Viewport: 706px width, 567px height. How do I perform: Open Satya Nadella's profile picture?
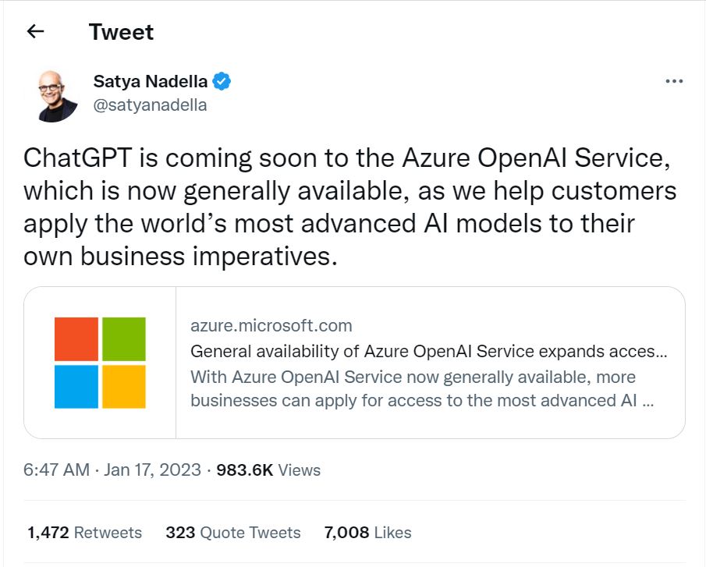click(x=56, y=96)
